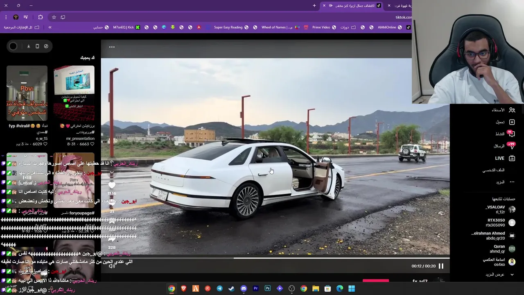
Task: Click the Upload (تحميل) plus icon
Action: point(512,122)
